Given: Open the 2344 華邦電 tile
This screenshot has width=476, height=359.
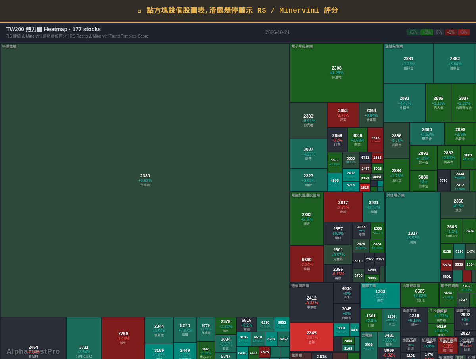Looking at the screenshot, I should tap(159, 331).
